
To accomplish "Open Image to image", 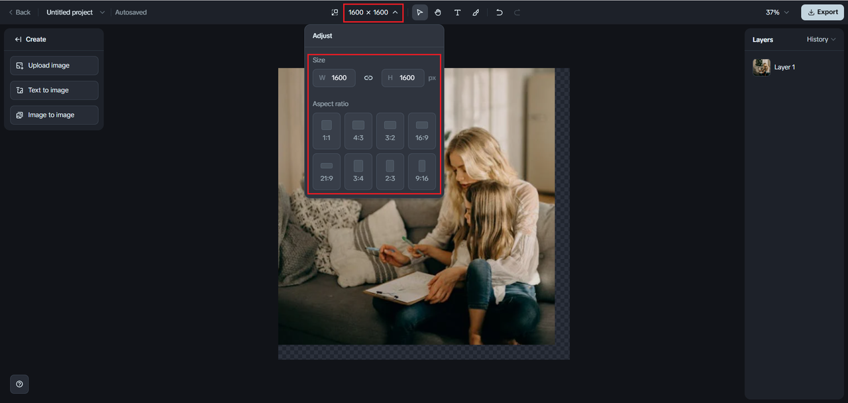I will coord(54,115).
